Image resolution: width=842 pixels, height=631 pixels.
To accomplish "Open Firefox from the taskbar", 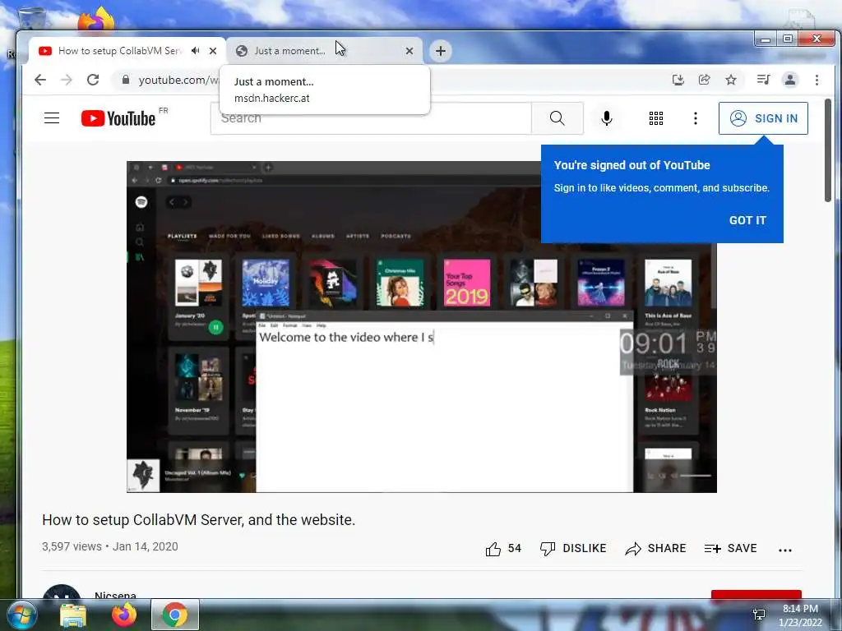I will (x=124, y=615).
